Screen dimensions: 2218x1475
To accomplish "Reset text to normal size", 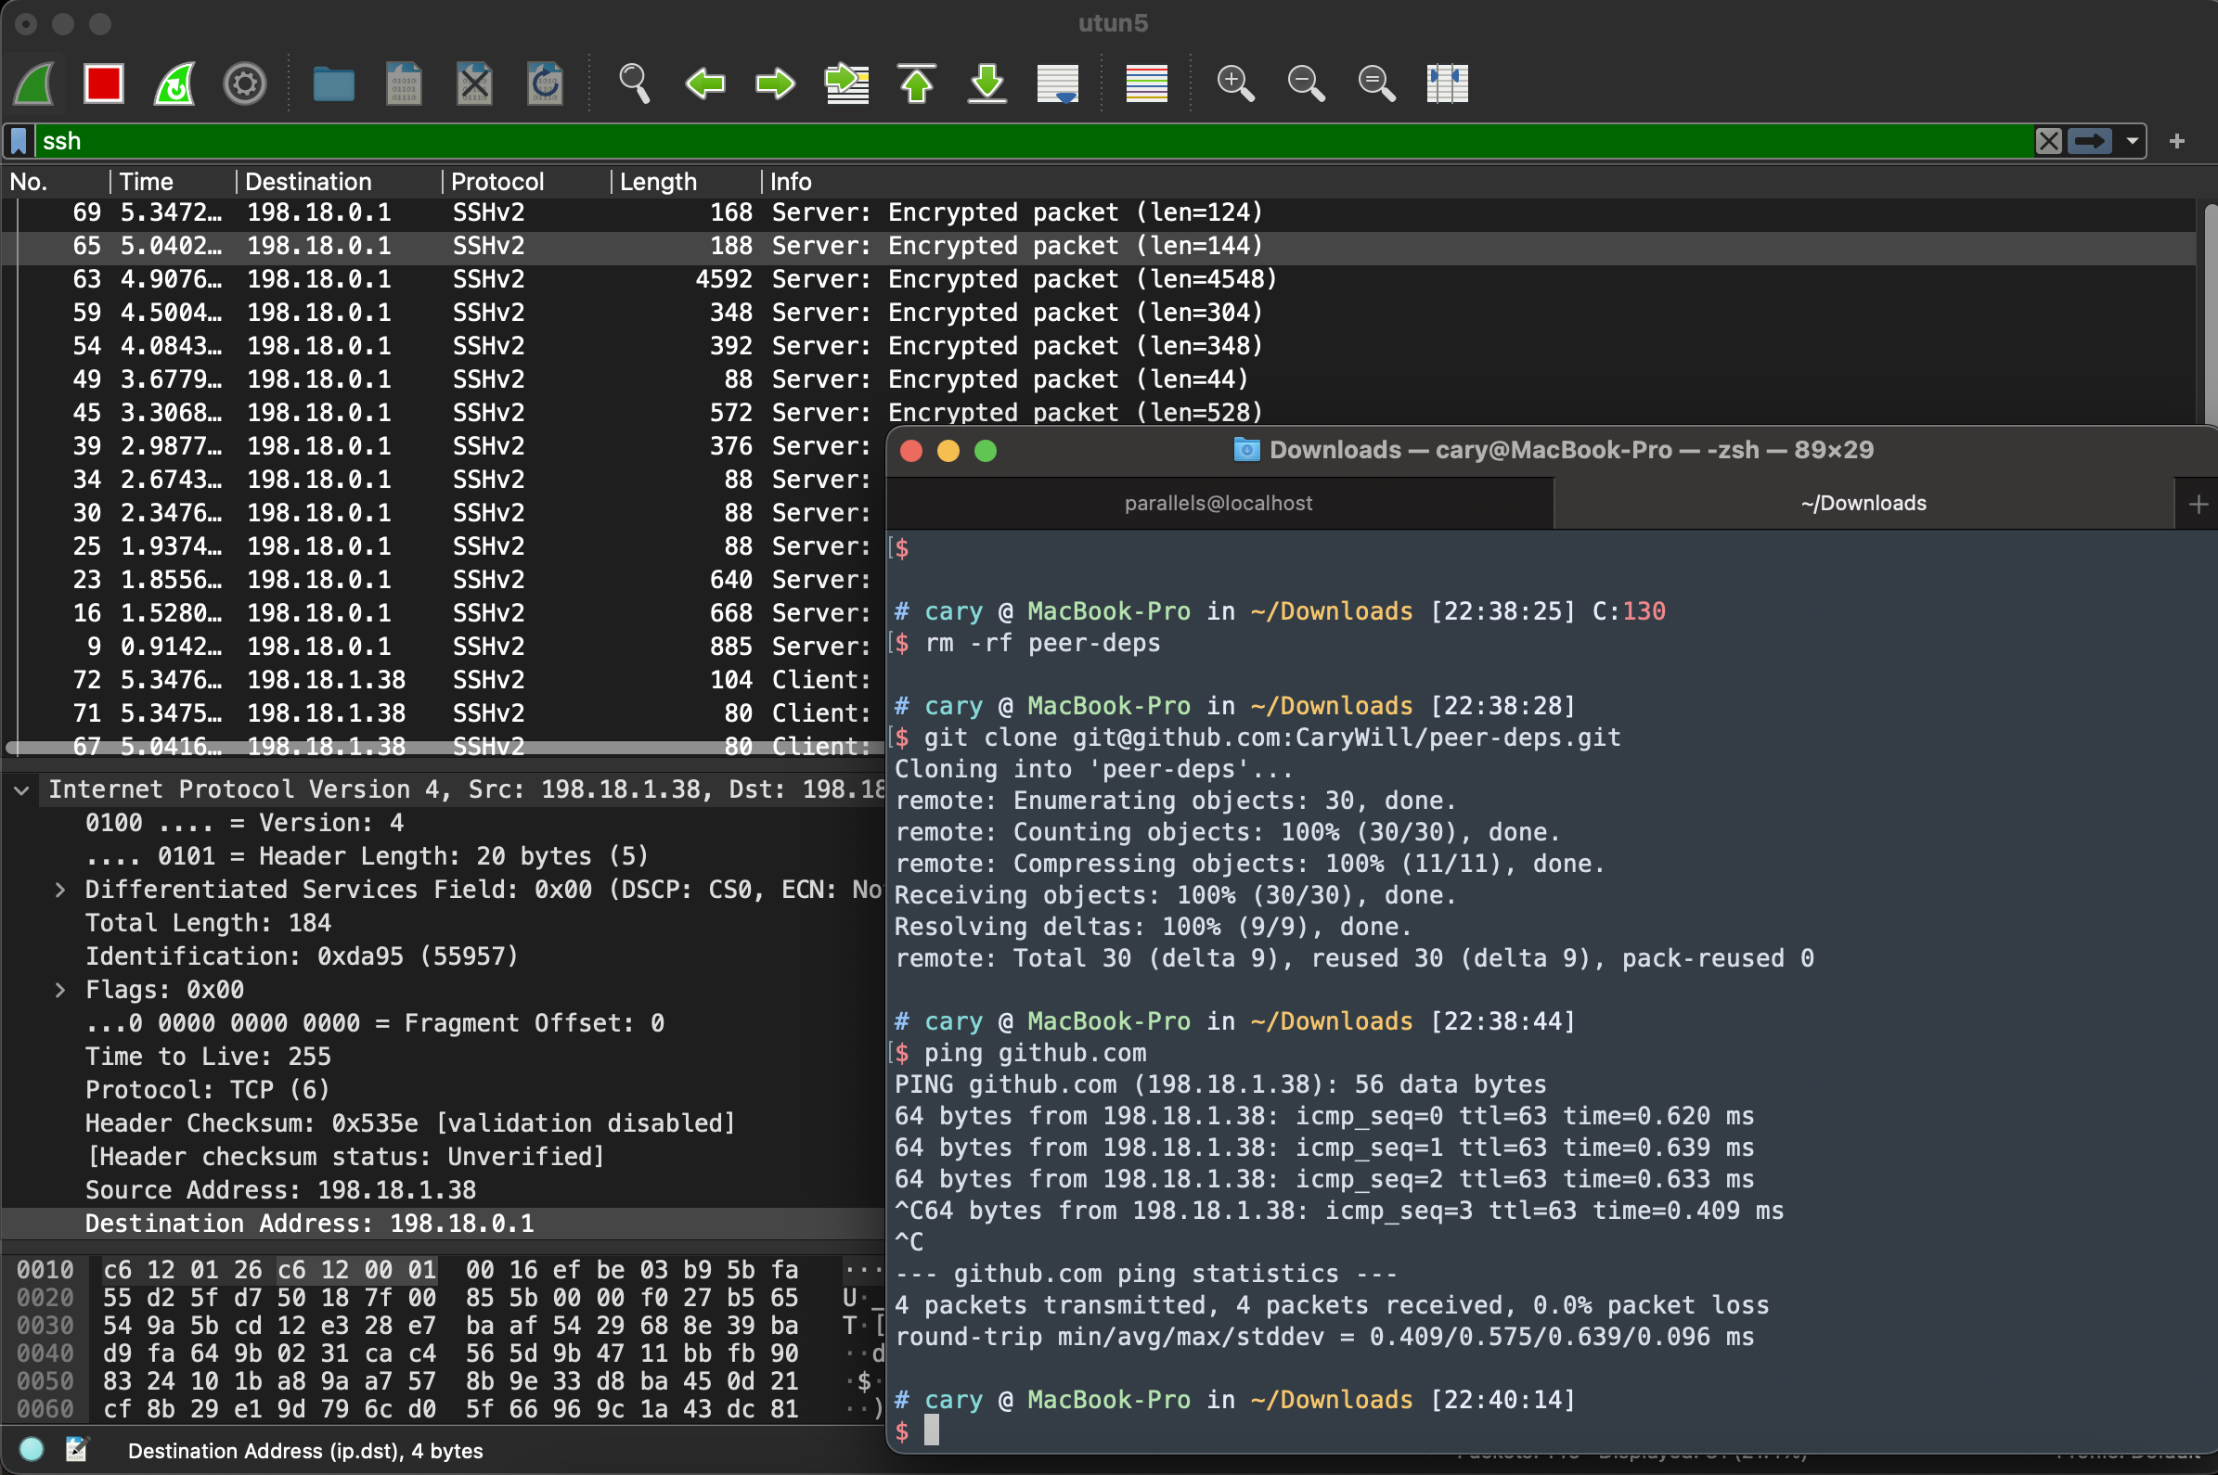I will [x=1376, y=83].
